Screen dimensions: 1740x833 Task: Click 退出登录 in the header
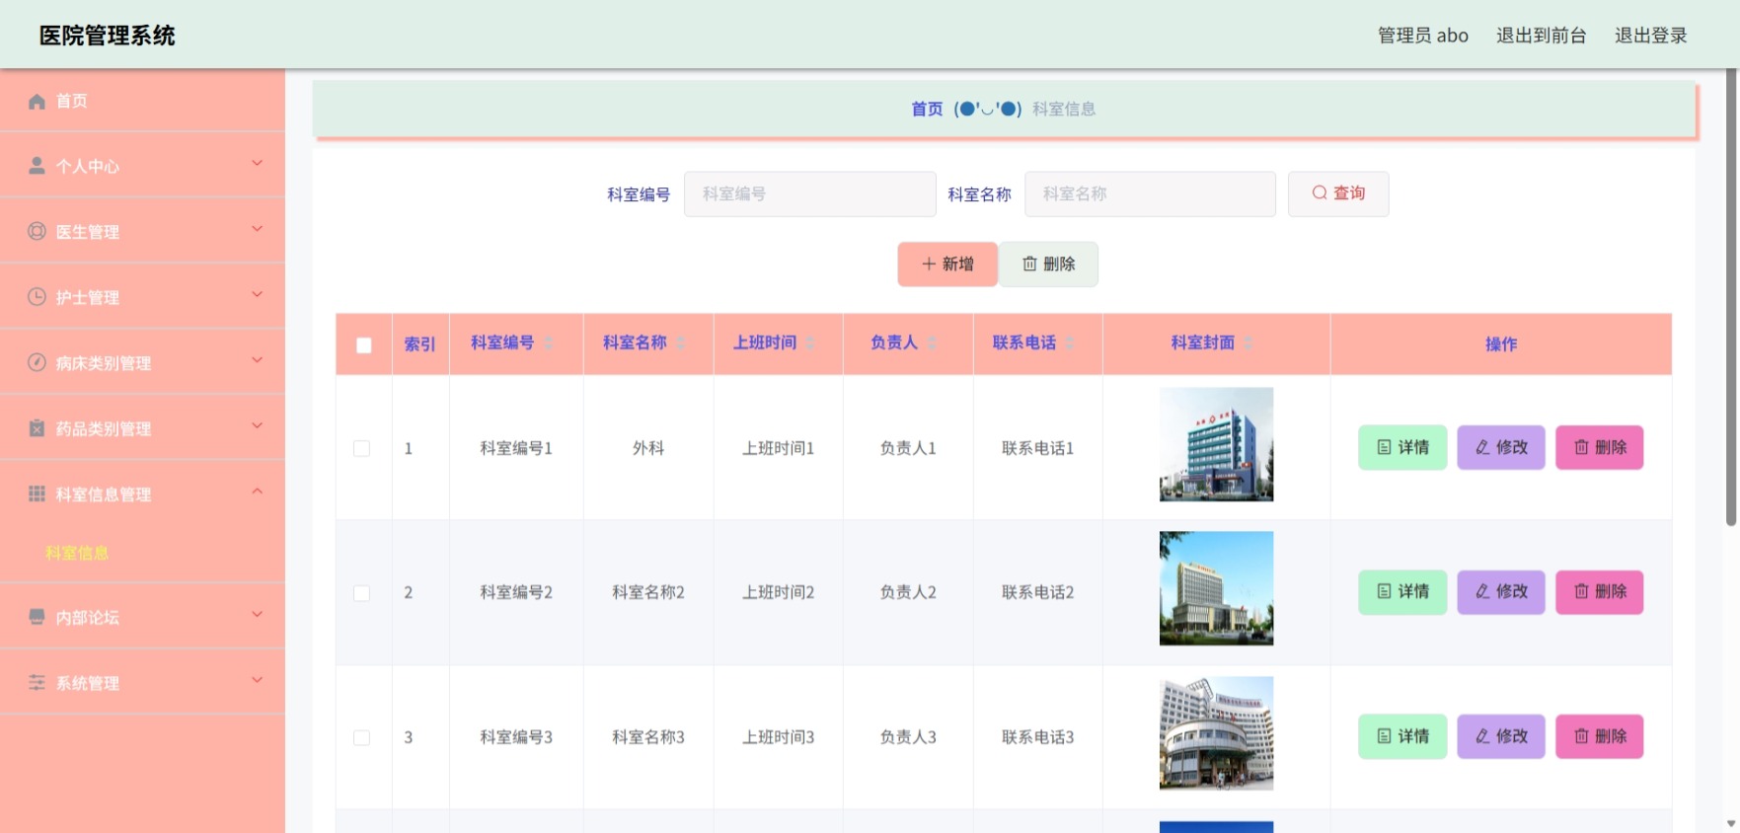tap(1651, 36)
